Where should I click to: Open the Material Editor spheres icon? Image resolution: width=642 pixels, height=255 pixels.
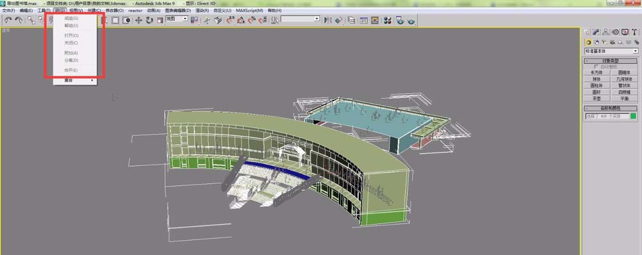pos(387,20)
